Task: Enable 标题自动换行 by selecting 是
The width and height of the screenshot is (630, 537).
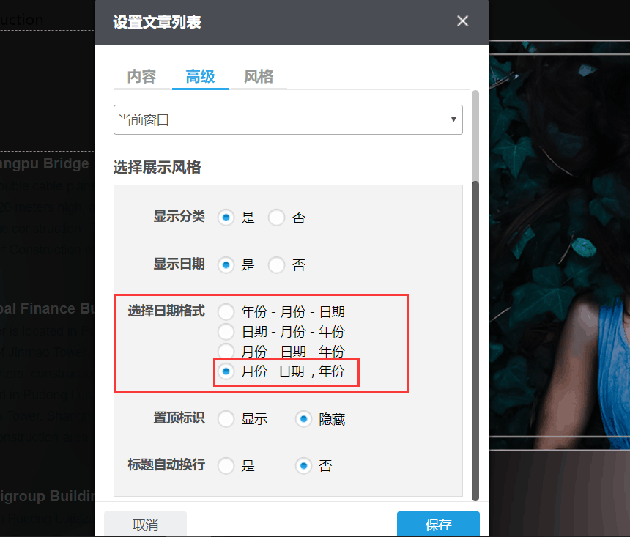Action: point(226,465)
